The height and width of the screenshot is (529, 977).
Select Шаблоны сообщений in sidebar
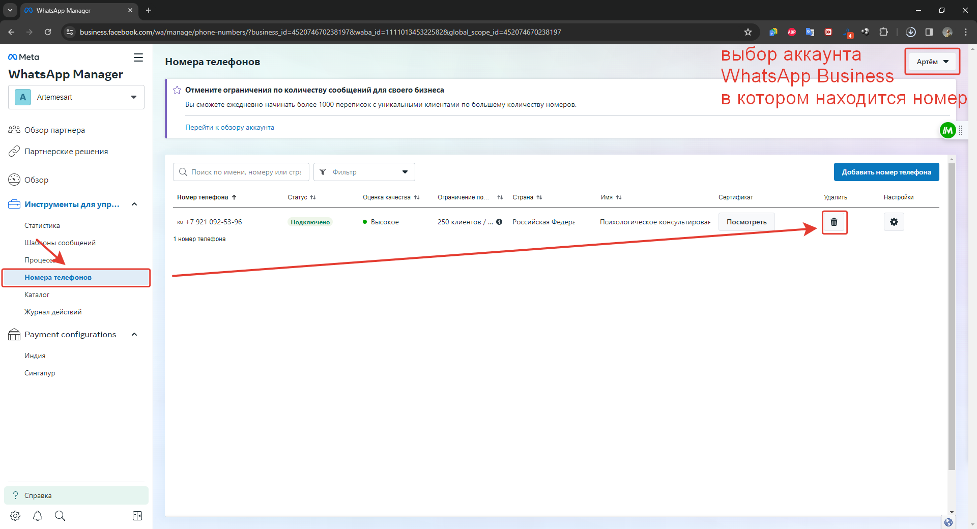(x=60, y=243)
